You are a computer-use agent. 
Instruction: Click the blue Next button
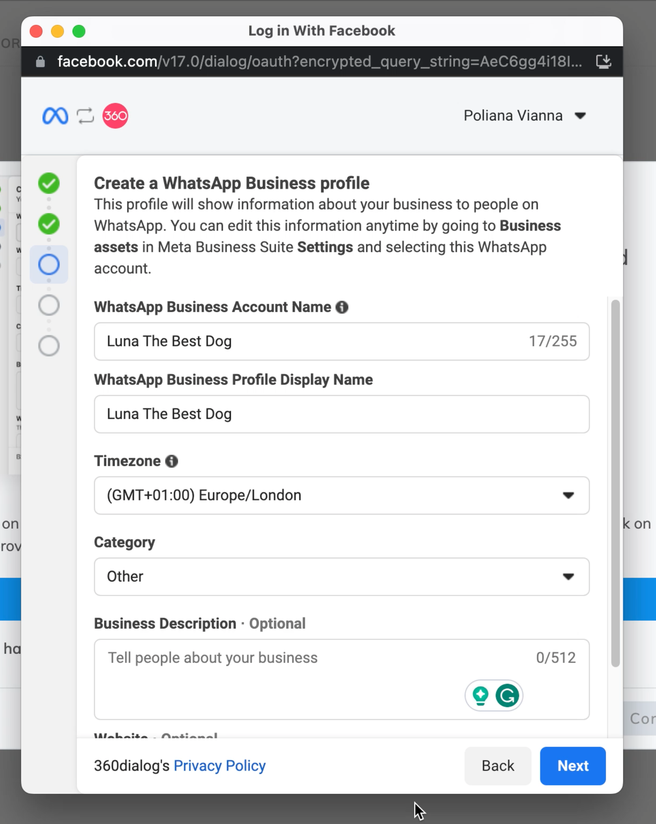click(572, 766)
